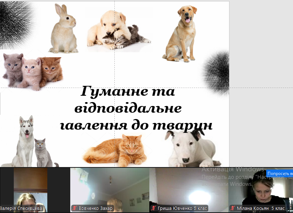Click the black fuzzy shape at right edge
This screenshot has height=213, width=293.
(x=216, y=73)
